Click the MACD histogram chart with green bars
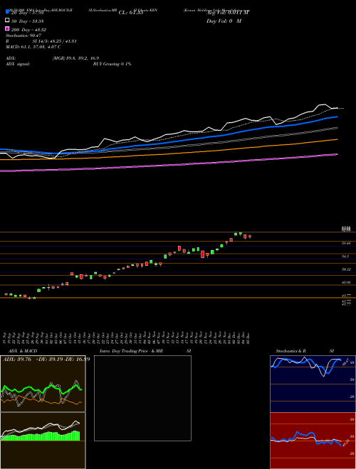The width and height of the screenshot is (356, 469). point(43,441)
